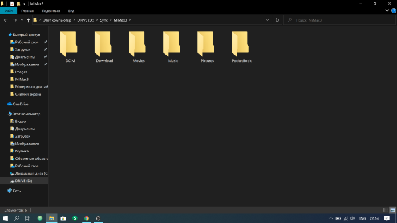
Task: Open the notification center icon
Action: point(387,218)
